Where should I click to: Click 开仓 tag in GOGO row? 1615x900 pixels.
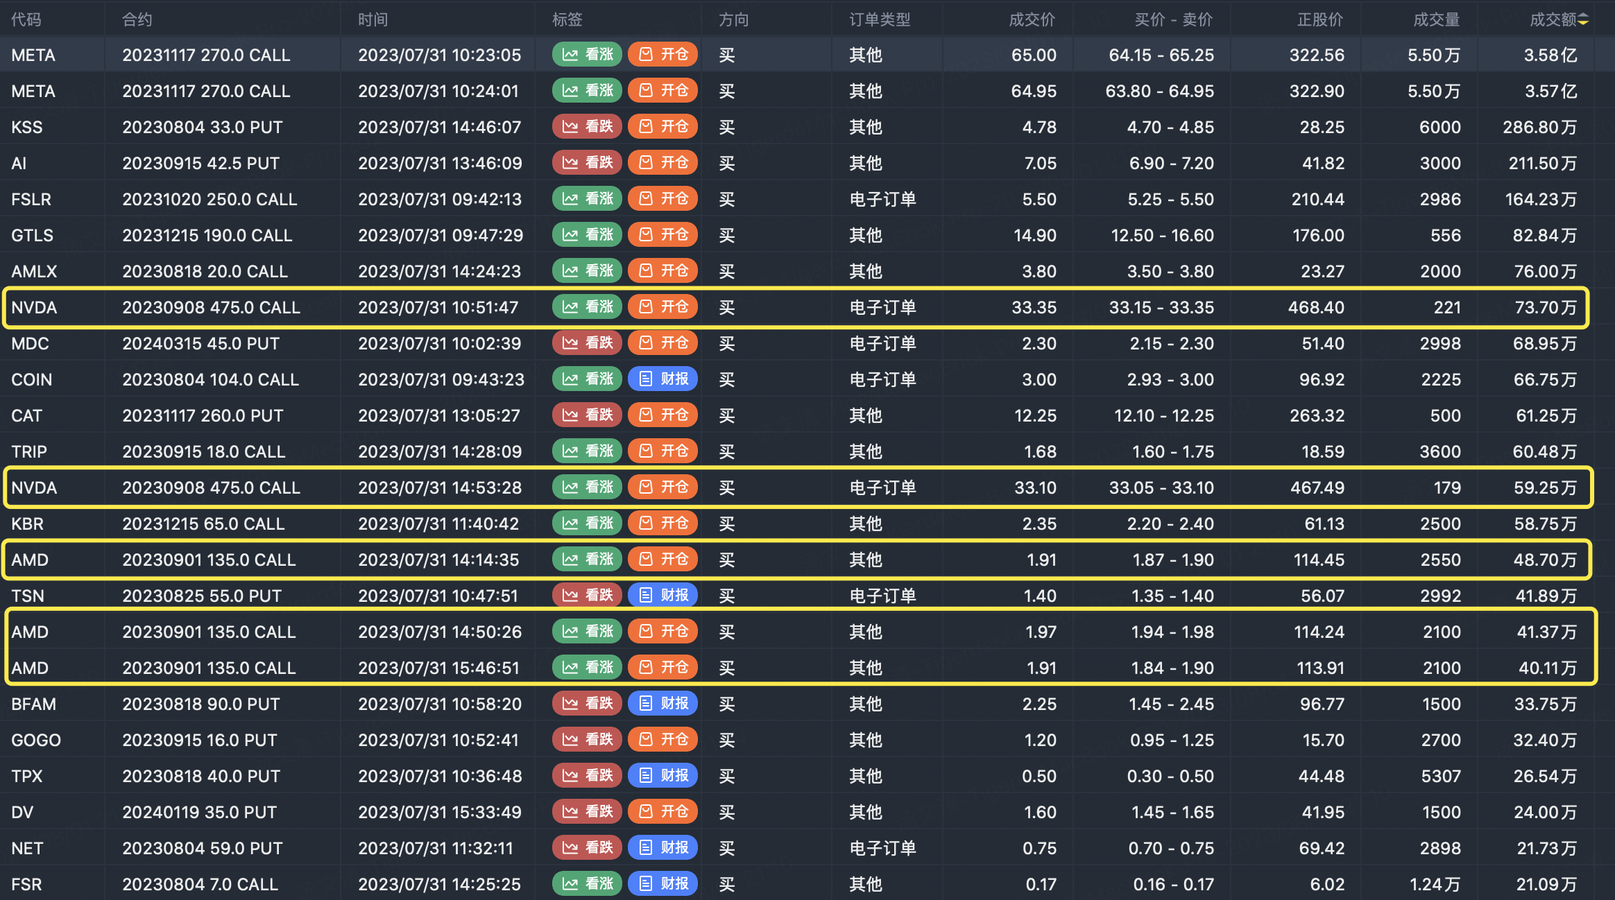pos(663,740)
